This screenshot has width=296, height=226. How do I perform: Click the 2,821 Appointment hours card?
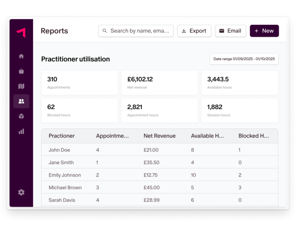tap(160, 110)
